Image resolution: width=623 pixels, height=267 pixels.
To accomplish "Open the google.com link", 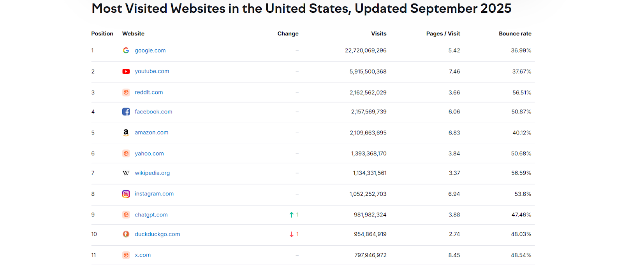I will tap(150, 51).
